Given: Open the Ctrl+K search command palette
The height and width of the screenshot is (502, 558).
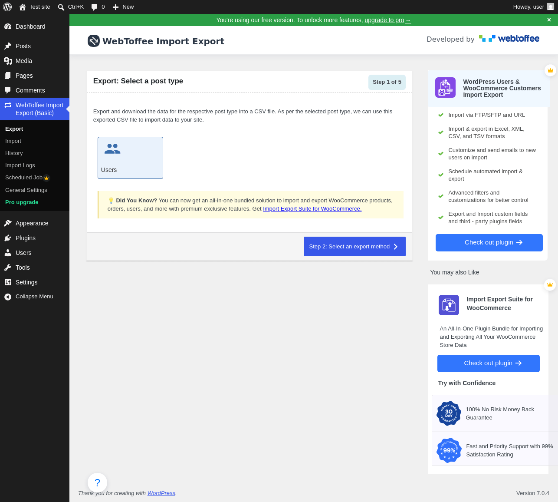Looking at the screenshot, I should (x=71, y=7).
